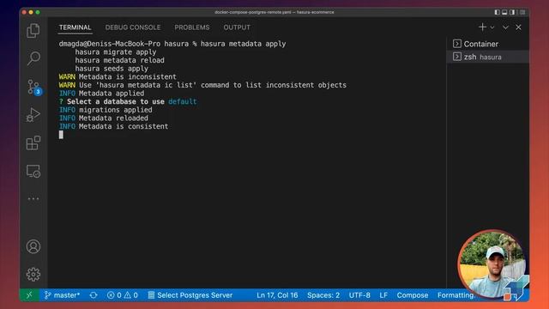
Task: Open Source Control view with badge
Action: pos(34,87)
